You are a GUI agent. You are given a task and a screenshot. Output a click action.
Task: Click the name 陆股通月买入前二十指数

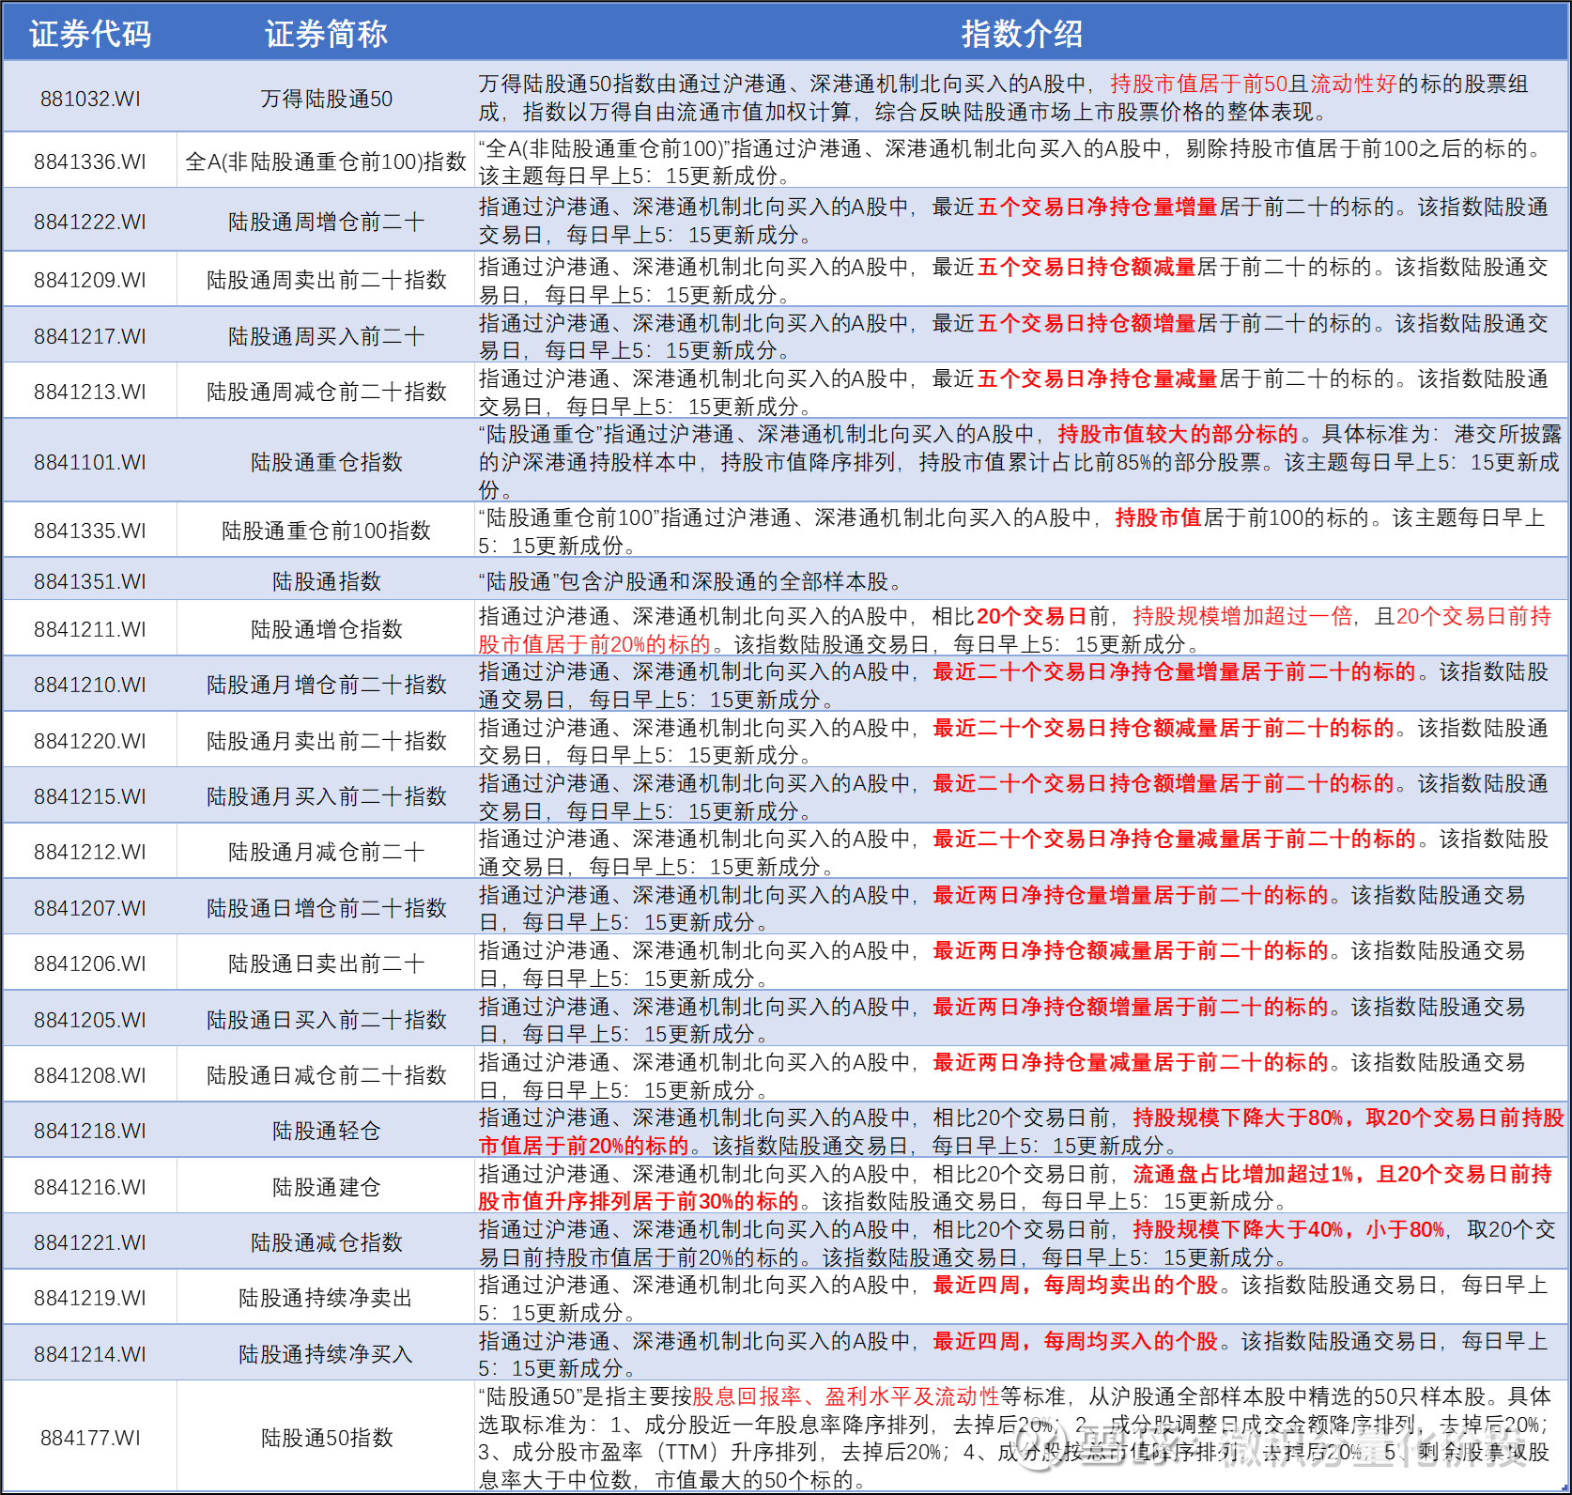pyautogui.click(x=326, y=796)
